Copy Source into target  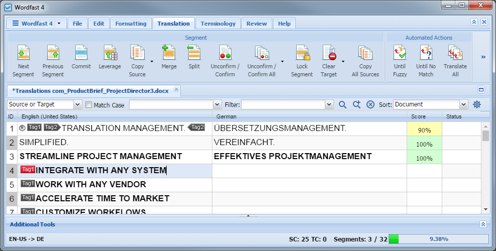[x=137, y=61]
